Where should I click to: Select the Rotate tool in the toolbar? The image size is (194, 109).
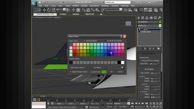click(49, 10)
